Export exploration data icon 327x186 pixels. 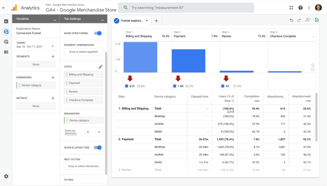coord(317,20)
